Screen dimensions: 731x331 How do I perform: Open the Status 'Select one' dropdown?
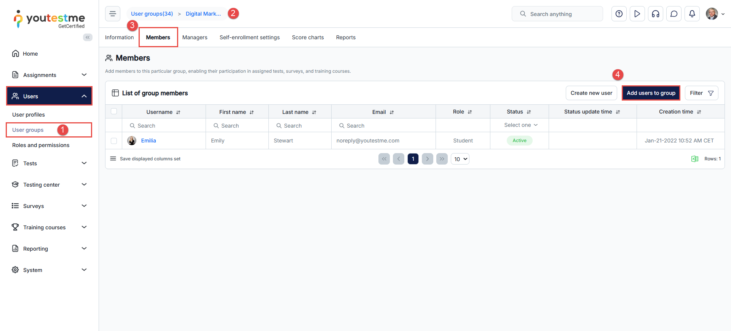(520, 125)
